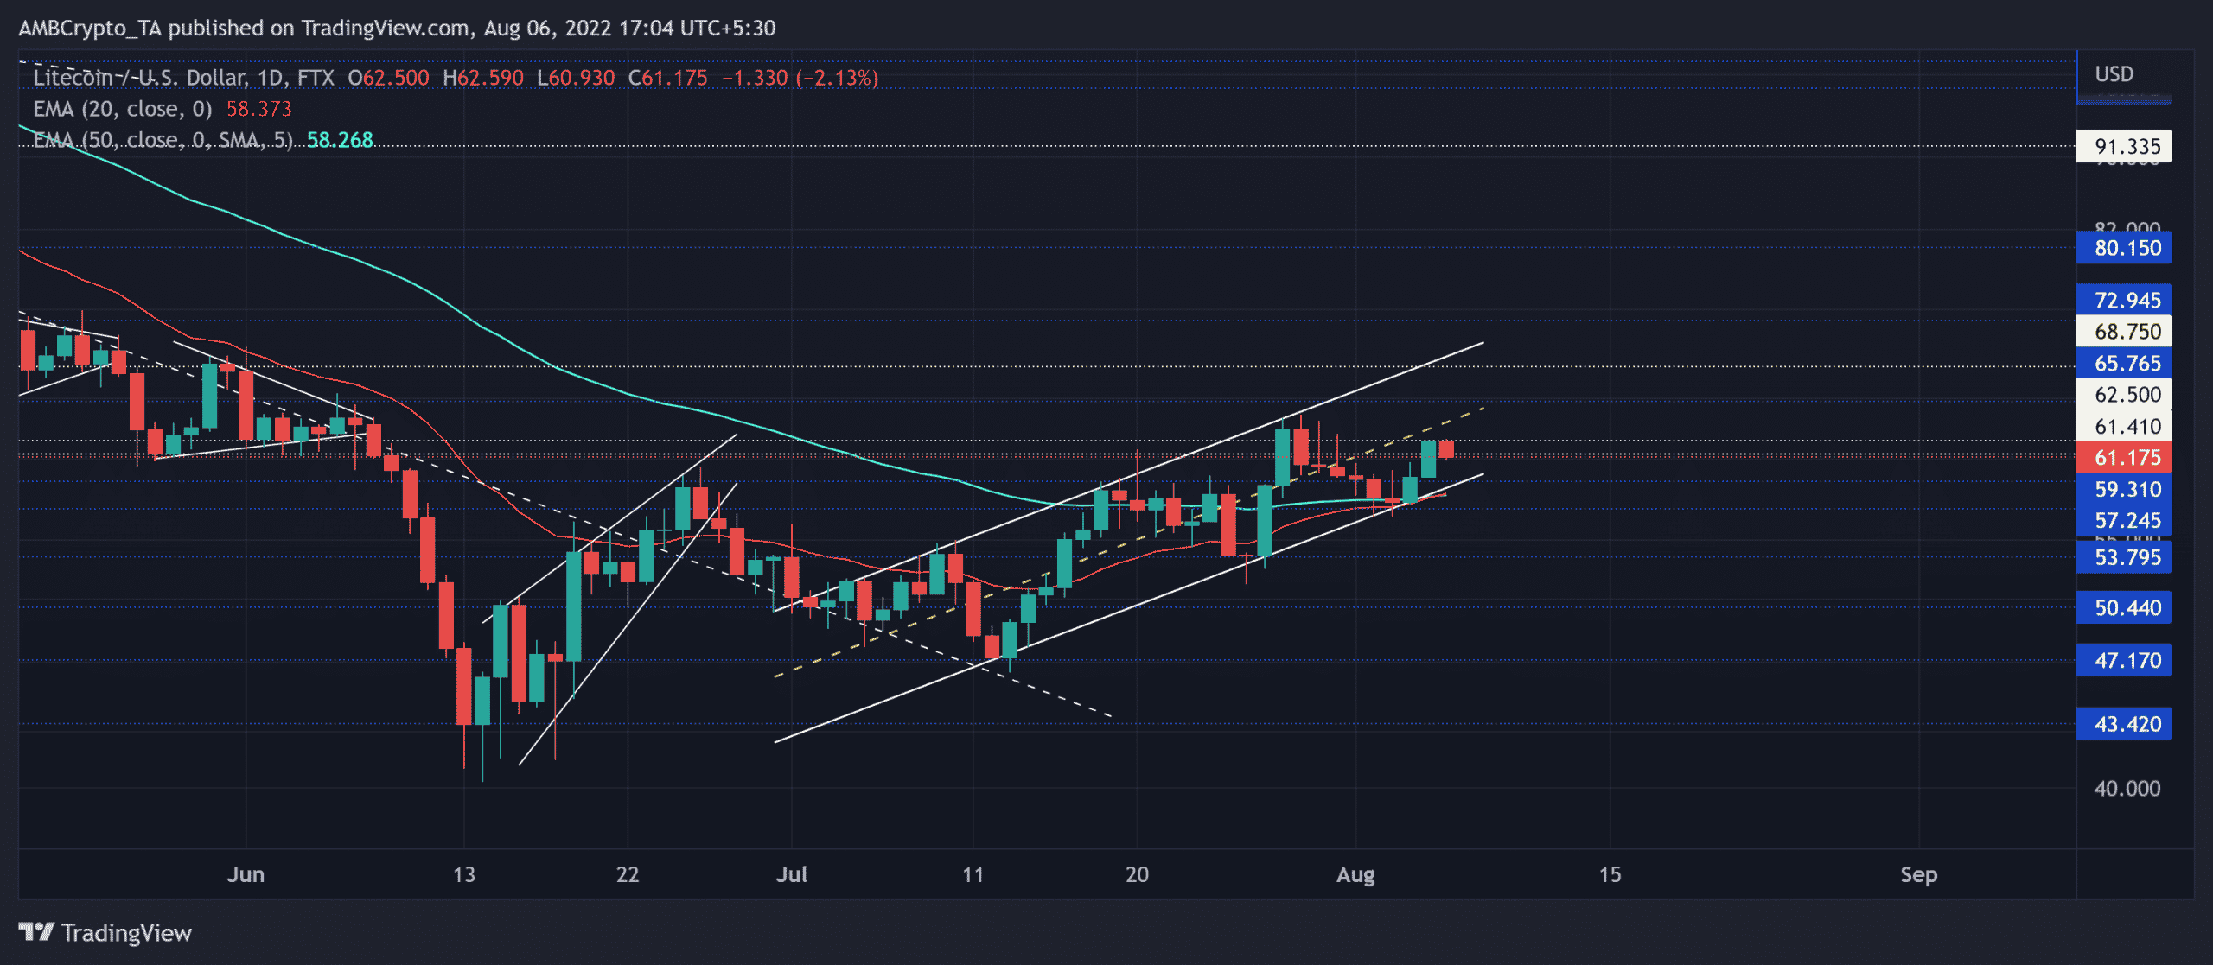Viewport: 2213px width, 965px height.
Task: Open the TradingView wordmark link
Action: click(x=126, y=933)
